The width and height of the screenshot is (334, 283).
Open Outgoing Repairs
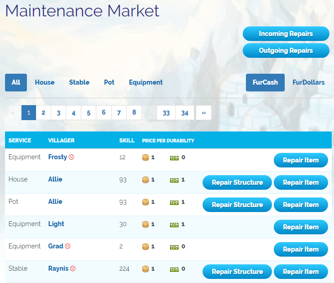[x=286, y=51]
